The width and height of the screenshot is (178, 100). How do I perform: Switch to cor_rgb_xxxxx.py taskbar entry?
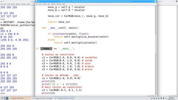[x=65, y=98]
